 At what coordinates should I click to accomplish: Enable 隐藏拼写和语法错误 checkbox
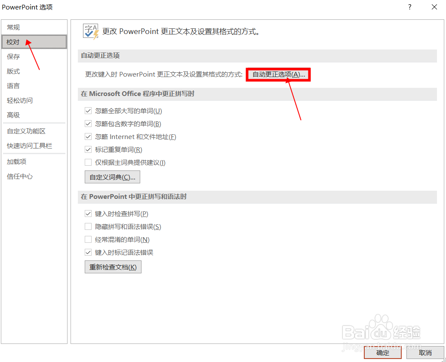coord(88,226)
